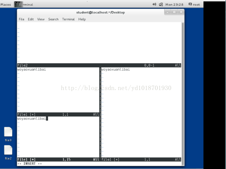Click file1 [+] status line of middle-left split
226x169 pixels.
[x=58, y=114]
